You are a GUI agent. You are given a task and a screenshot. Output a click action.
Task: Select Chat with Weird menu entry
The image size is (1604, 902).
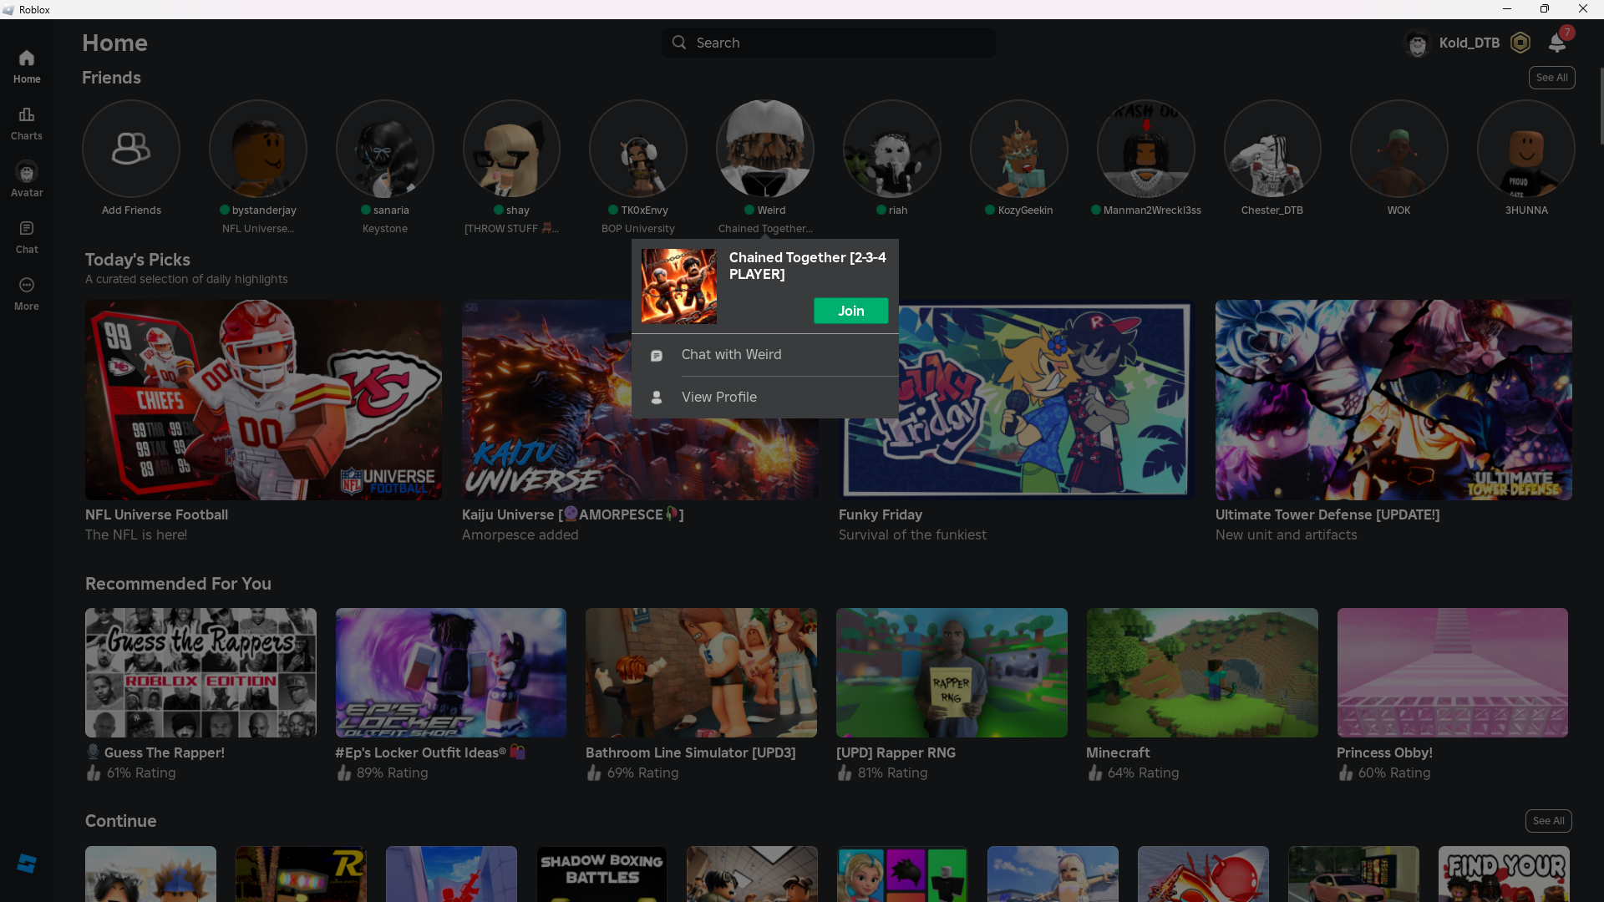coord(765,355)
